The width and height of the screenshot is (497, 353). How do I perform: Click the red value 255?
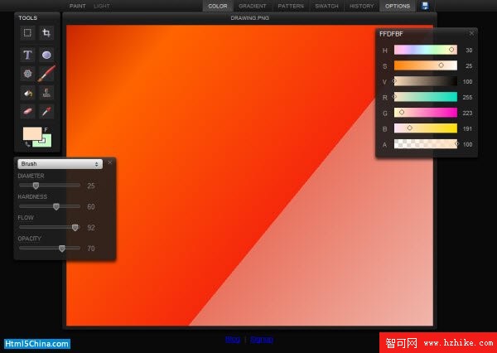(467, 98)
